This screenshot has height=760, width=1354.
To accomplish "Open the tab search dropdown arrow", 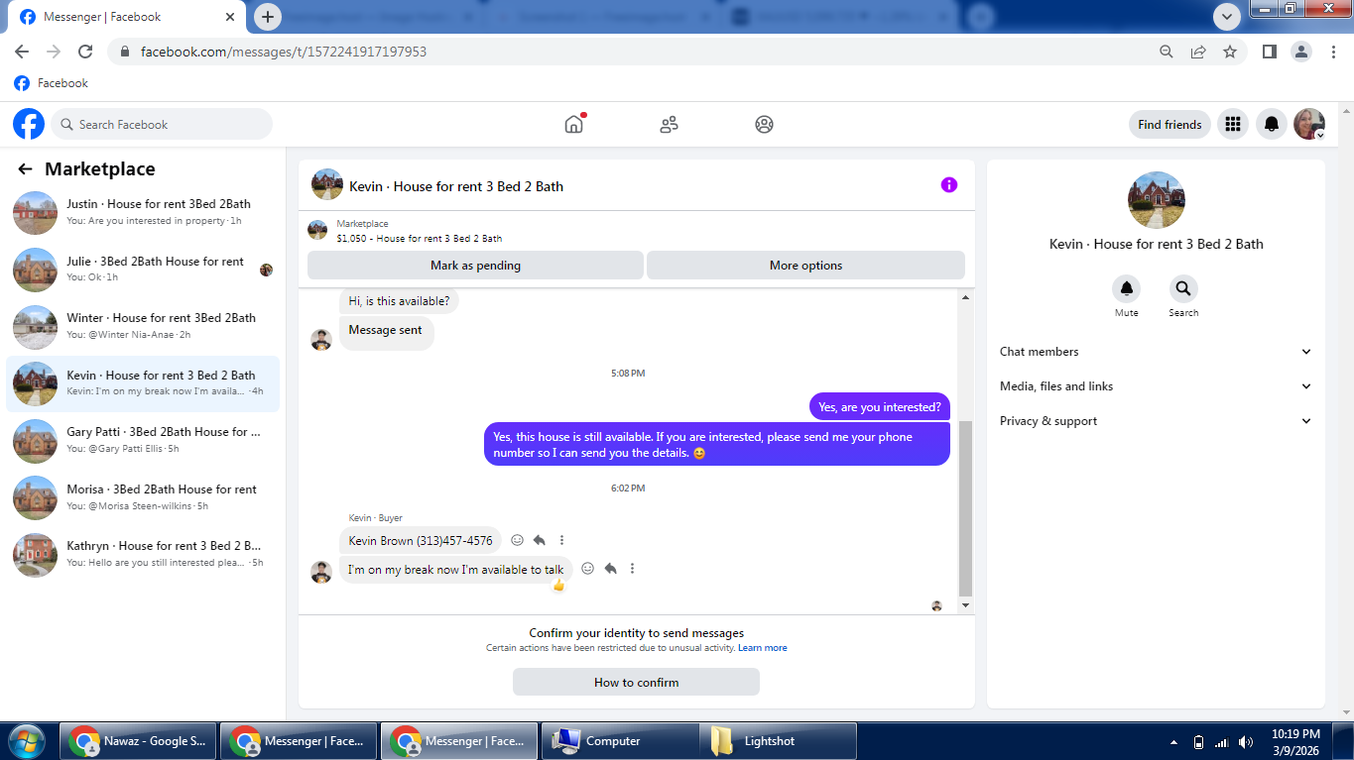I will click(x=1227, y=17).
